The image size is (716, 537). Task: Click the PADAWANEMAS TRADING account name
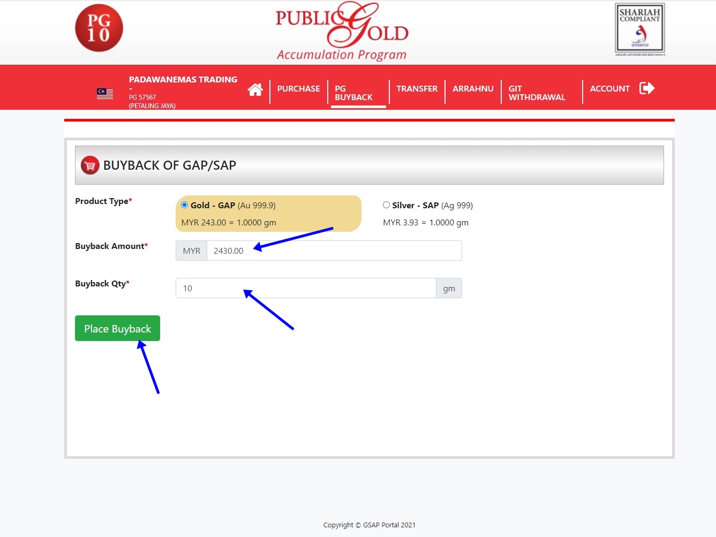(183, 79)
